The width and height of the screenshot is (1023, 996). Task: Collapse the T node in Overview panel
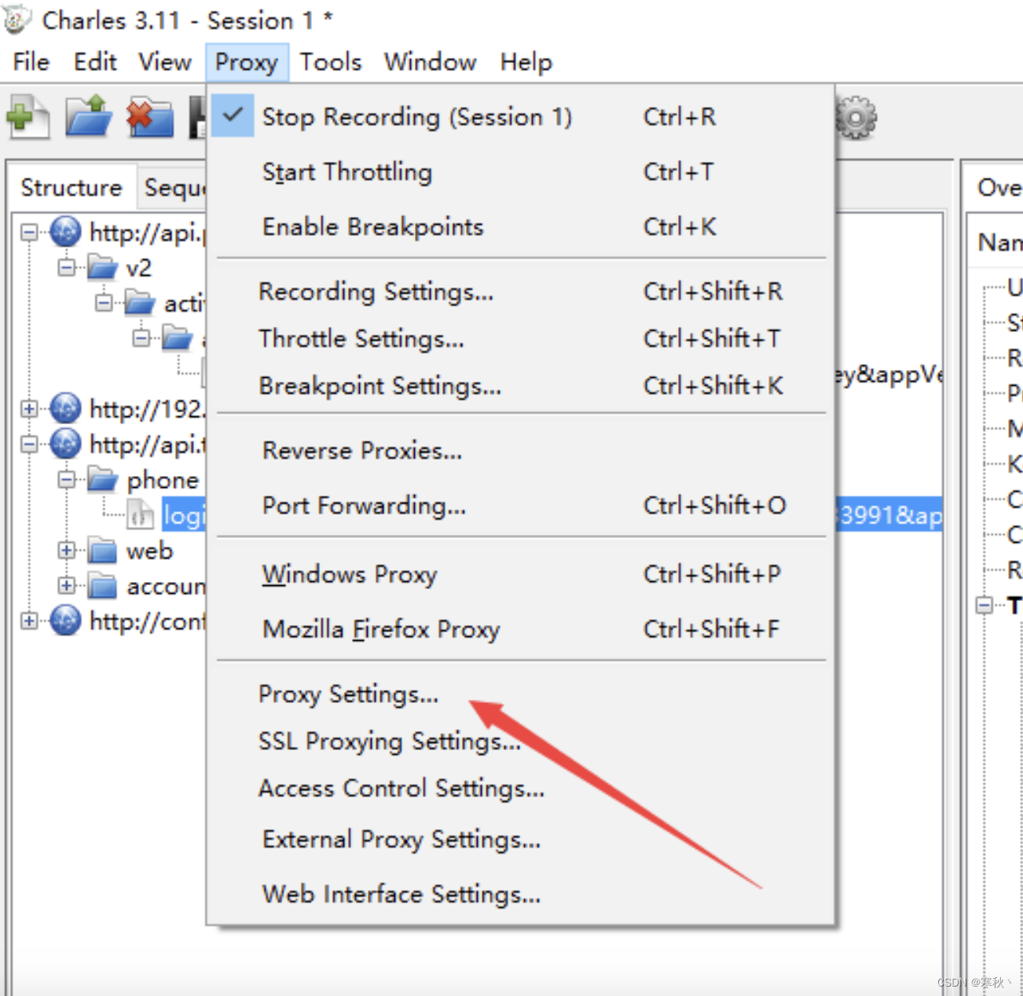coord(984,605)
